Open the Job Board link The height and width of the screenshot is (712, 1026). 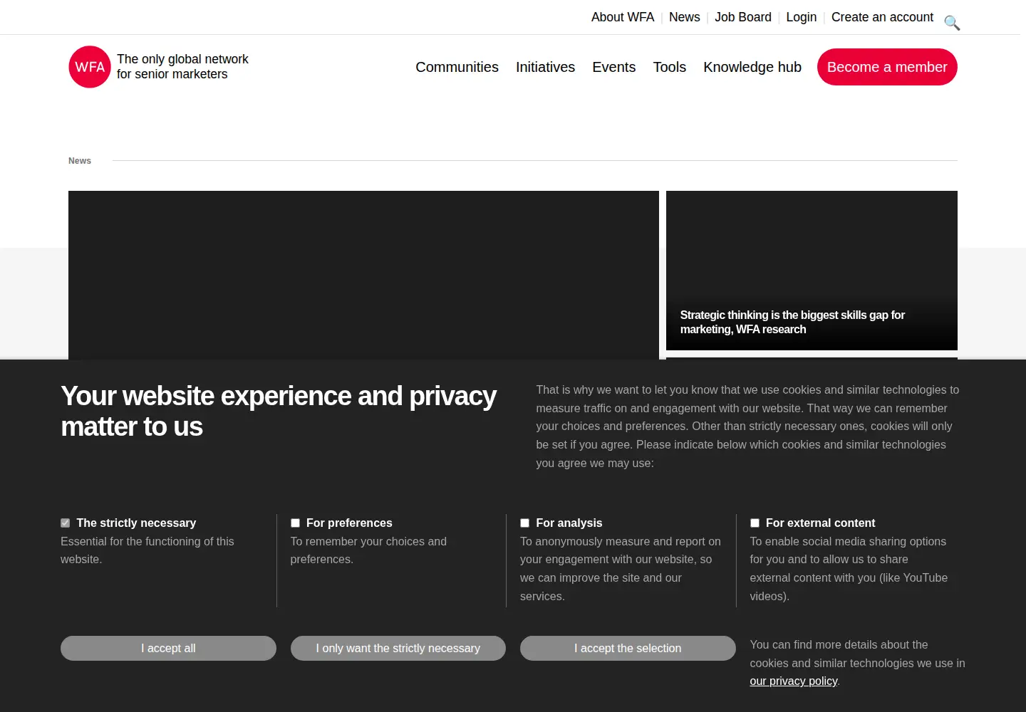pyautogui.click(x=743, y=17)
